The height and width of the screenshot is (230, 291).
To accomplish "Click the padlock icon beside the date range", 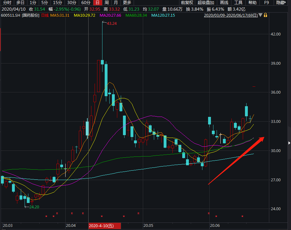I will [265, 15].
